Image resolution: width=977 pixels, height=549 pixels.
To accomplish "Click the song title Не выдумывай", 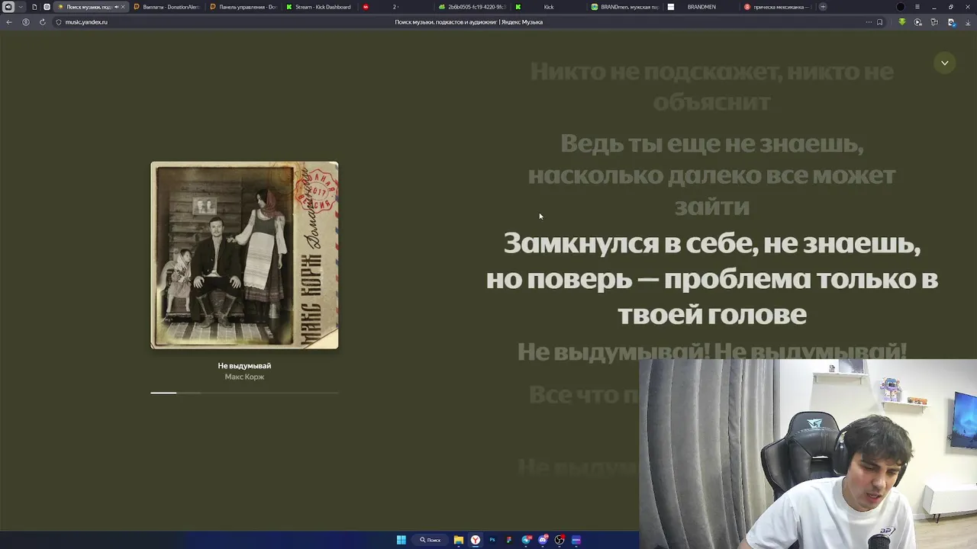I will (244, 366).
